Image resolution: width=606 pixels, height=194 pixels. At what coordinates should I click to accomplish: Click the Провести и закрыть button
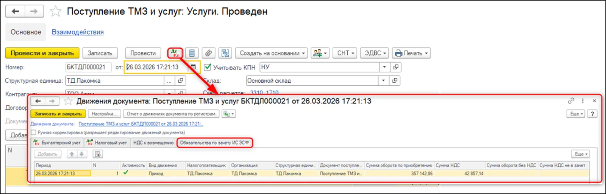pos(42,53)
